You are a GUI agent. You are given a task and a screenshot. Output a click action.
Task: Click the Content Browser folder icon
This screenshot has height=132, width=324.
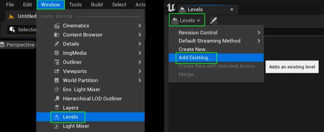pos(57,35)
